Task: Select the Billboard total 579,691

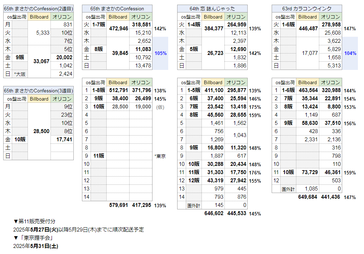Action: [x=118, y=205]
